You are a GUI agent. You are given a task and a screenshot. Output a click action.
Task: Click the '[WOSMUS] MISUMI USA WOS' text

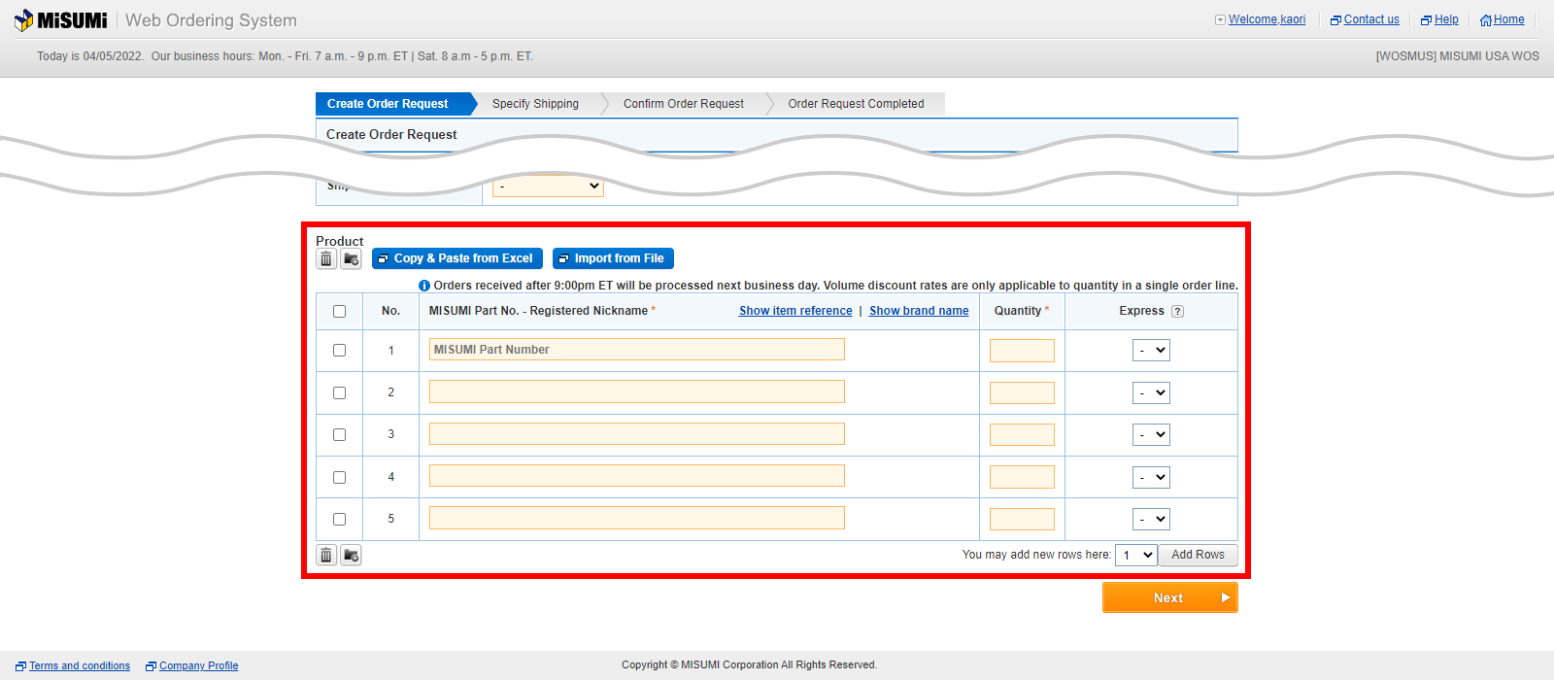click(x=1457, y=56)
